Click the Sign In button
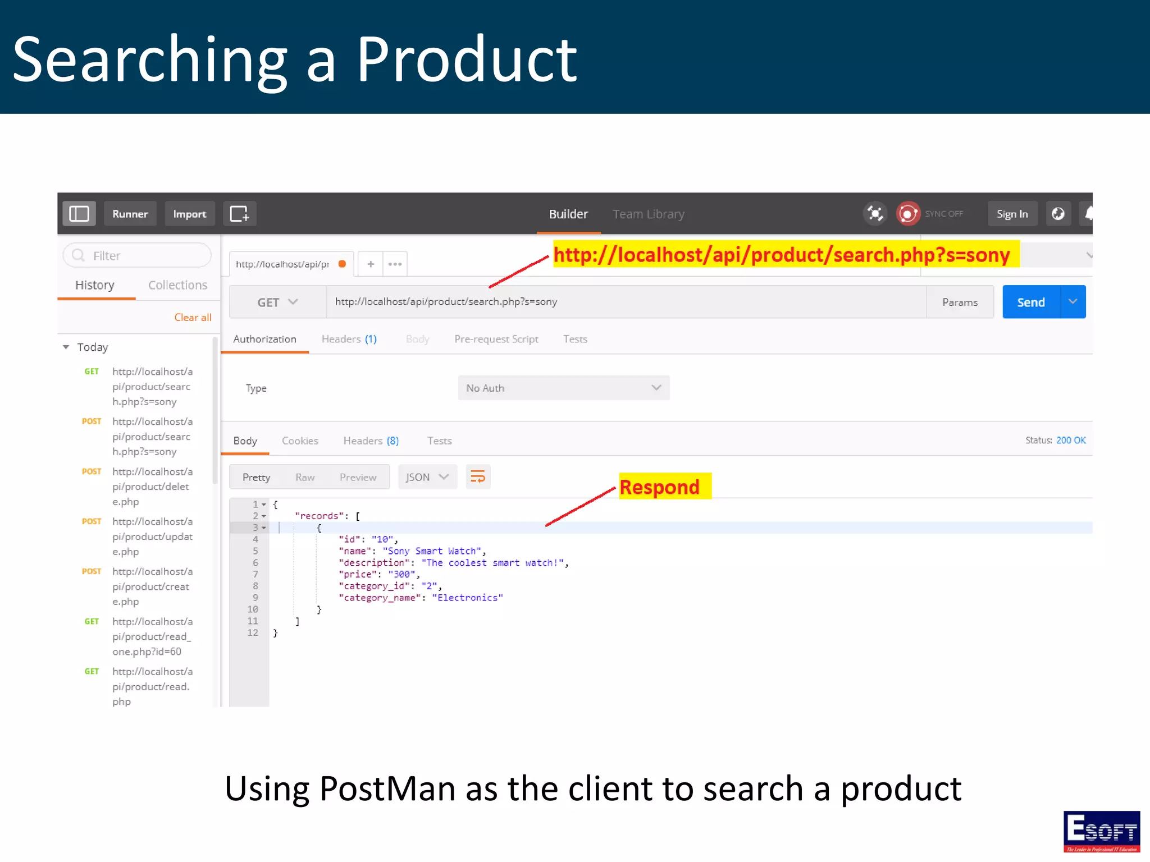The image size is (1150, 862). [x=1012, y=214]
